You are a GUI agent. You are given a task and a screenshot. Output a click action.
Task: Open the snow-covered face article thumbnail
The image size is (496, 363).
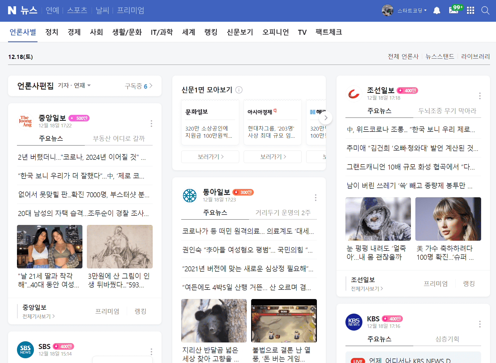(378, 219)
